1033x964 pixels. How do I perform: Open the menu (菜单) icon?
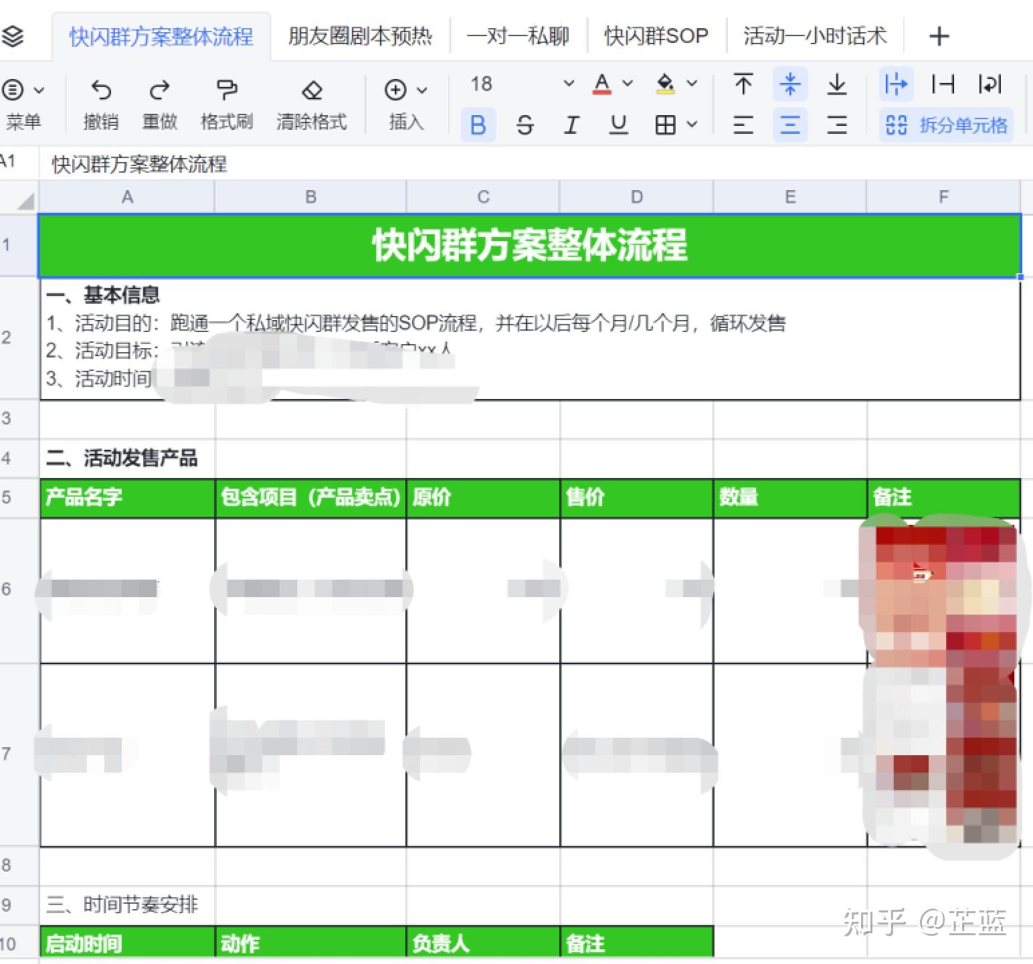(13, 90)
